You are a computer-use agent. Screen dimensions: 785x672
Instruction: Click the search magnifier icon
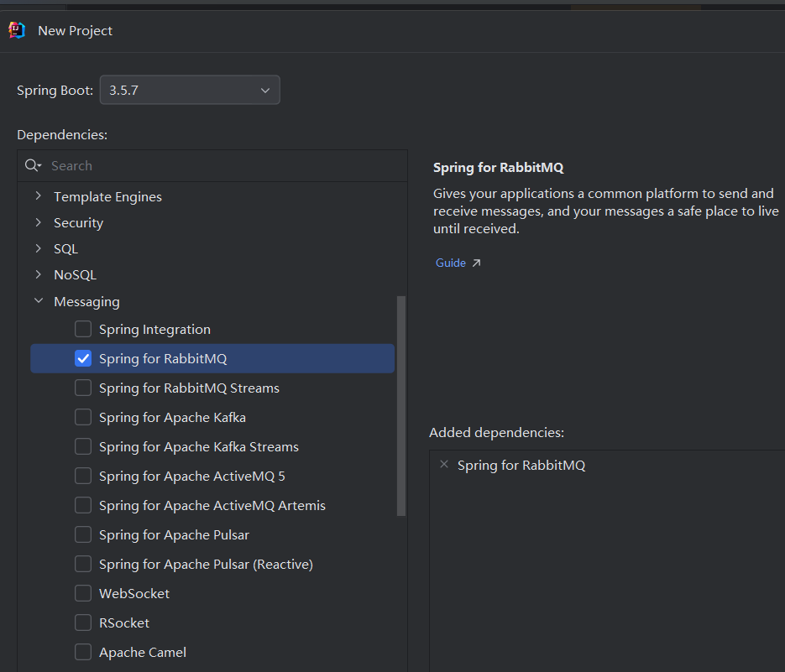coord(33,165)
